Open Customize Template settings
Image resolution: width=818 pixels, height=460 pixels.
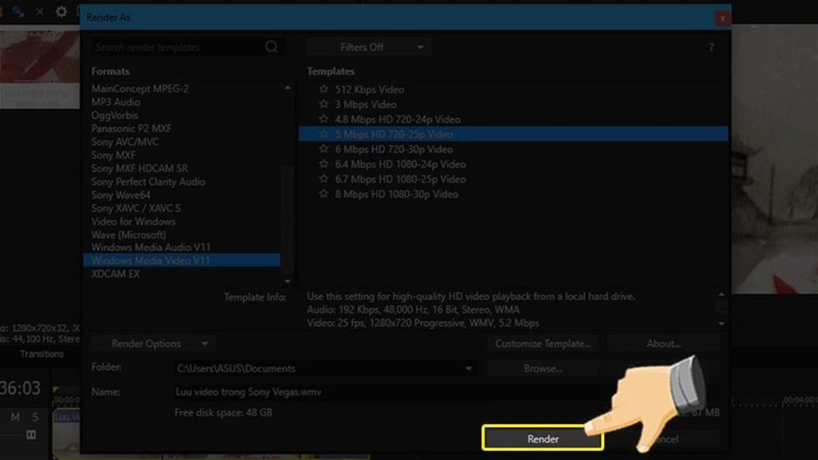click(x=543, y=343)
